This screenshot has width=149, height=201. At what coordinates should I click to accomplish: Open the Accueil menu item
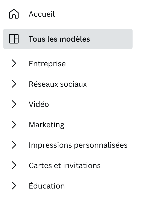point(68,14)
